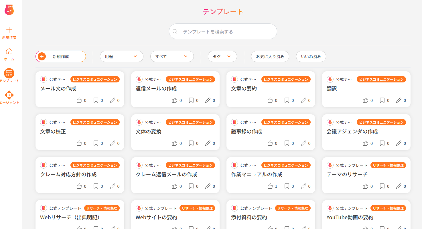
Task: Like the 返信メールの作成 template
Action: point(175,100)
